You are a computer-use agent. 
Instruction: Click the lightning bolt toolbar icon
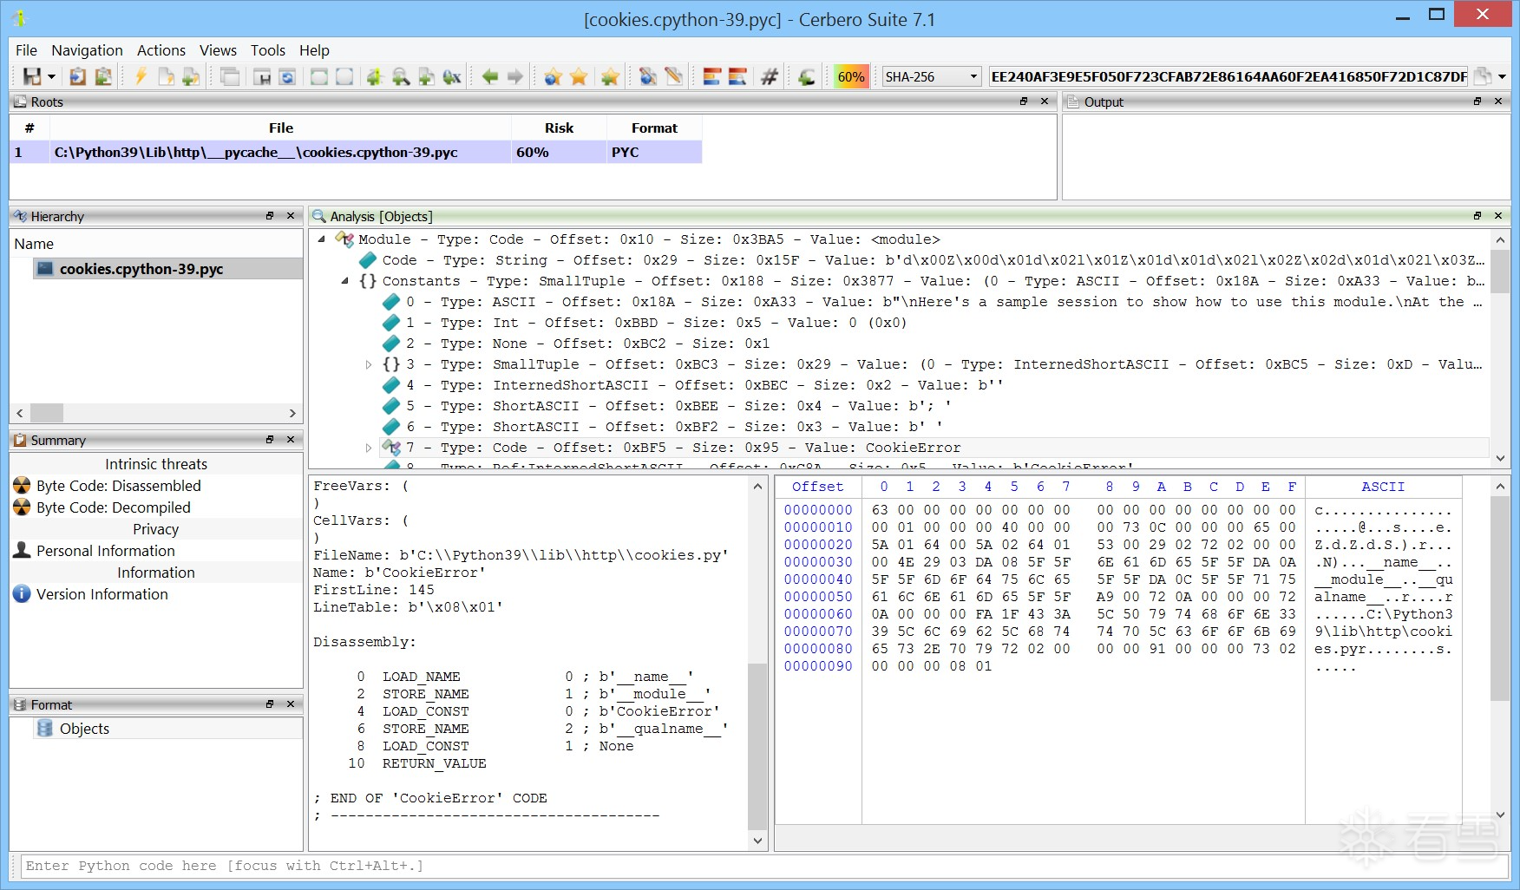point(141,77)
